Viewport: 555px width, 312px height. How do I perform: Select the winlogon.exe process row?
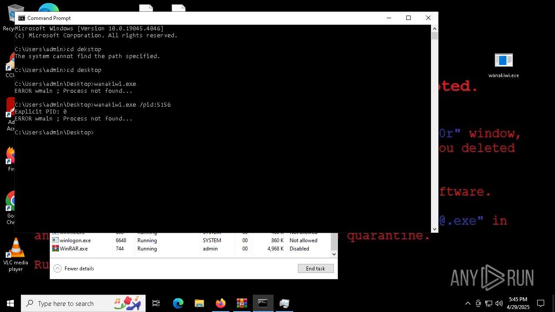pos(190,240)
